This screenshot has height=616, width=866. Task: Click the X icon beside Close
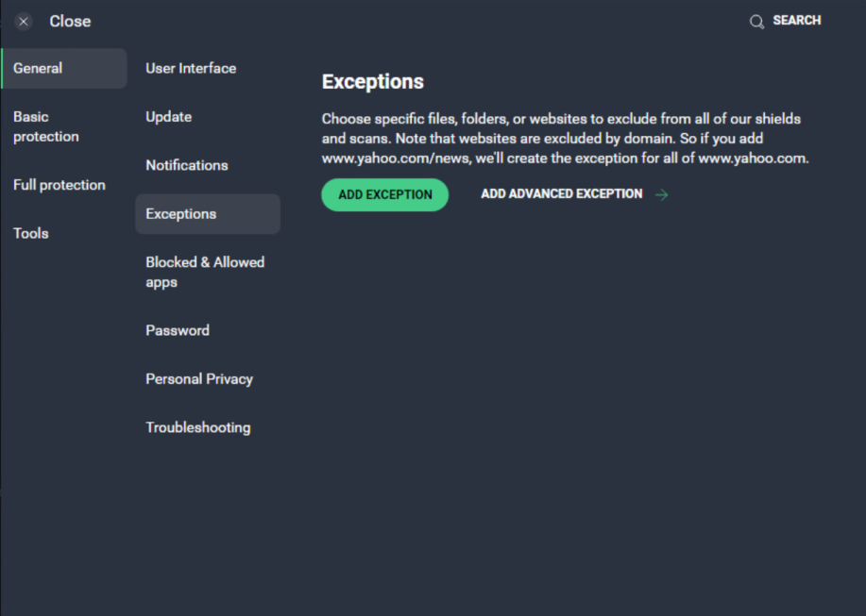tap(23, 21)
